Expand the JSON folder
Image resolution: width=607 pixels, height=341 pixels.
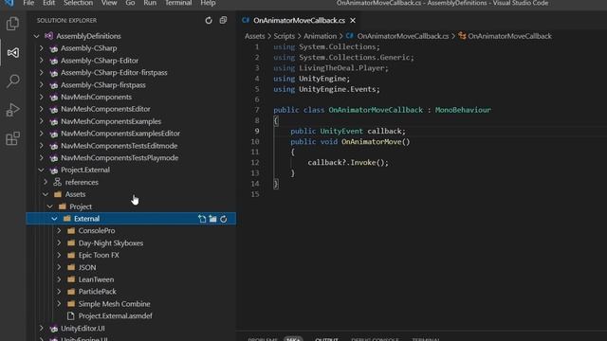pos(59,267)
